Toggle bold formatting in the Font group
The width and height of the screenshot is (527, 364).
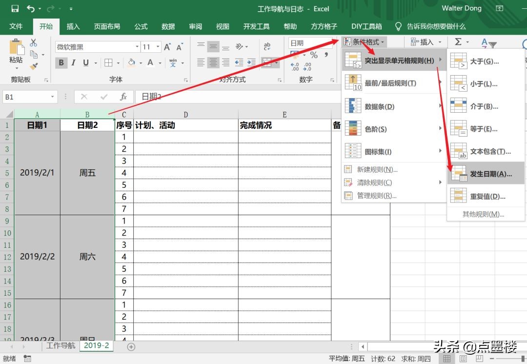point(61,62)
